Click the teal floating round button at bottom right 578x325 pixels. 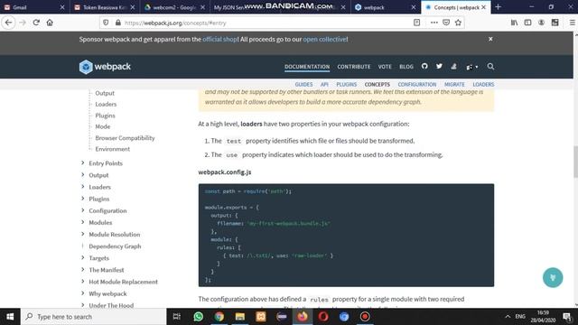point(553,277)
